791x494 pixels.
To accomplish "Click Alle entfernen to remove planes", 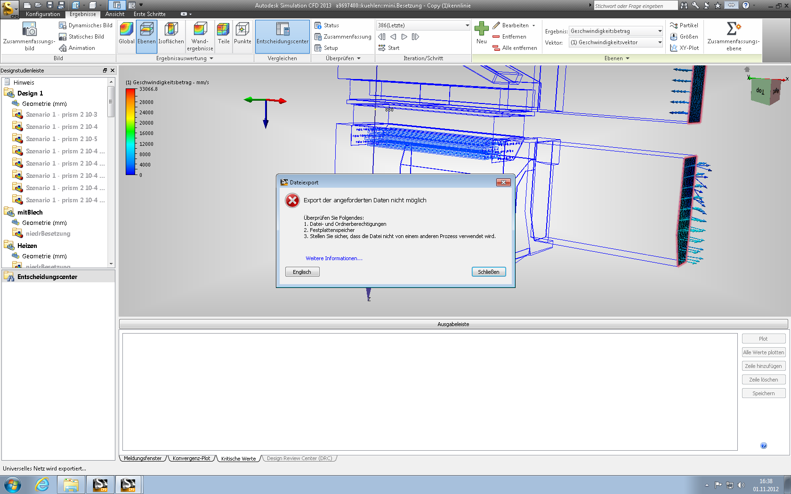I will point(515,48).
